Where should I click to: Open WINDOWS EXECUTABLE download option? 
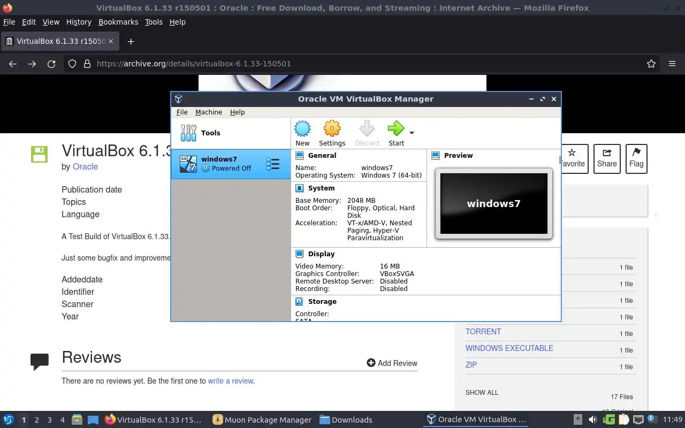[x=509, y=348]
